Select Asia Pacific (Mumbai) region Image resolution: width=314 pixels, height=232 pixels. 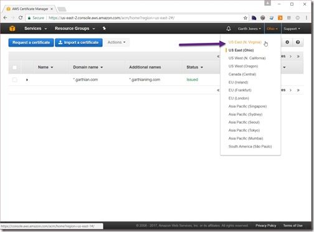pyautogui.click(x=245, y=139)
